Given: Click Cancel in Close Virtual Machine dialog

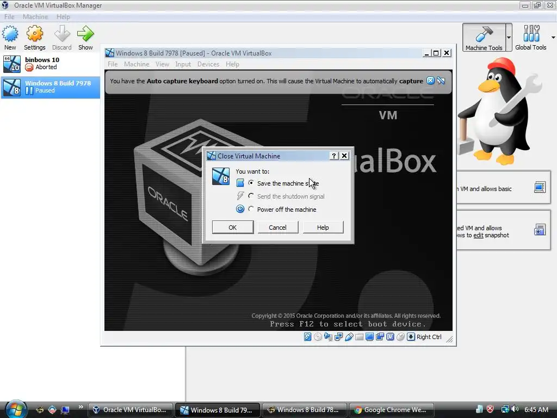Looking at the screenshot, I should click(x=278, y=227).
